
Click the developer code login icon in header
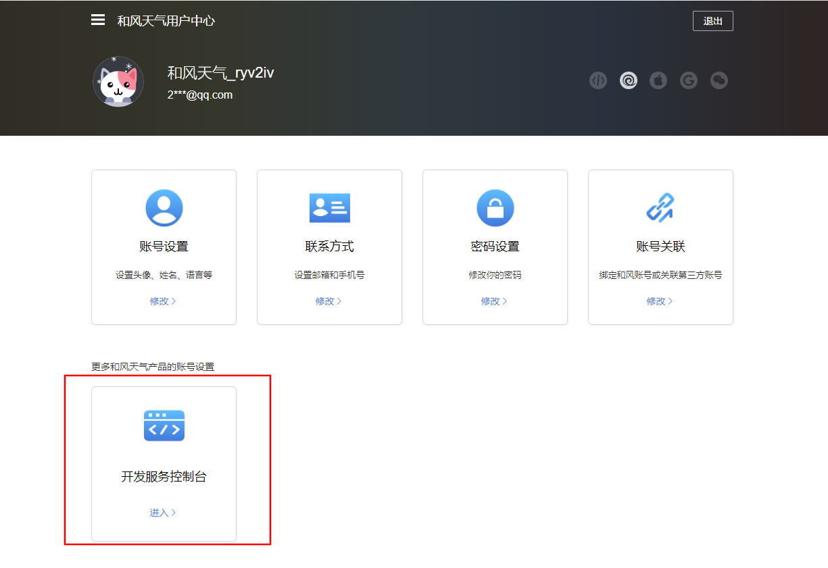598,81
